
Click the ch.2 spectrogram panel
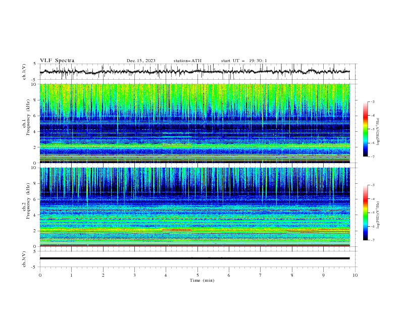point(195,207)
